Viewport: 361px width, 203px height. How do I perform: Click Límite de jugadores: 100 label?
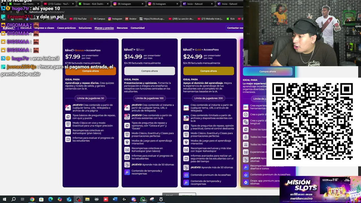[149, 98]
